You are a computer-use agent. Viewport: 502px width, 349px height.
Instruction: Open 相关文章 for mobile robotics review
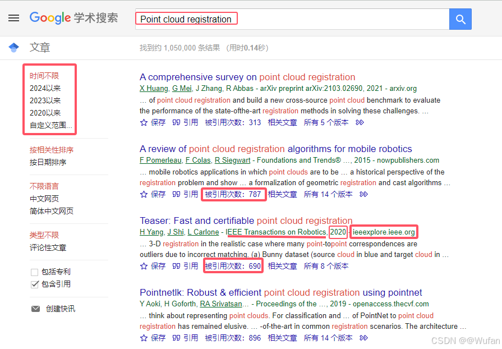[282, 194]
